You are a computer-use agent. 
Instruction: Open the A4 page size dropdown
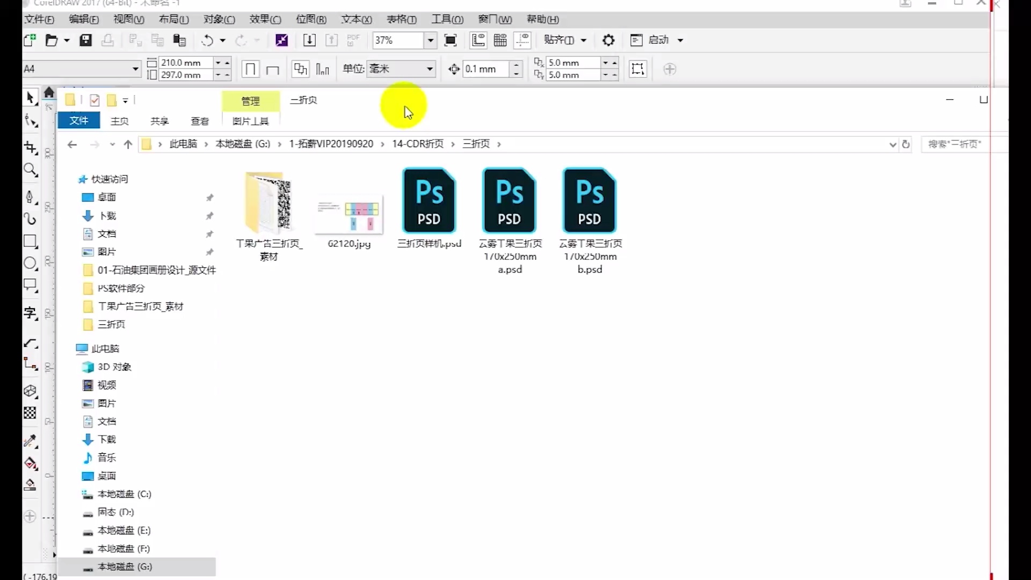[135, 69]
